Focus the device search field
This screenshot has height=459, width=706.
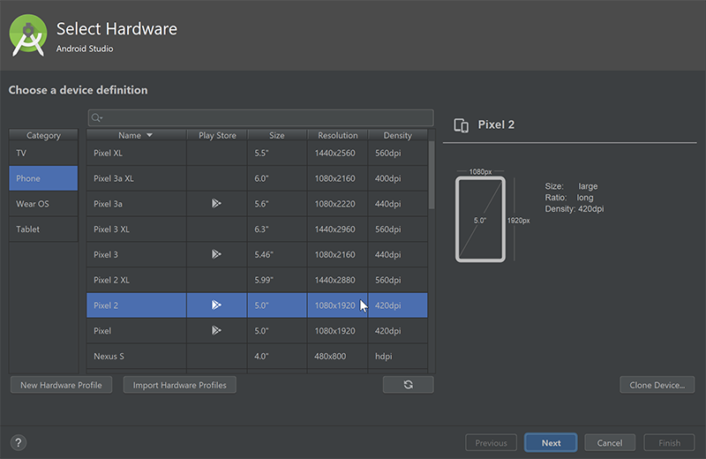pyautogui.click(x=260, y=118)
